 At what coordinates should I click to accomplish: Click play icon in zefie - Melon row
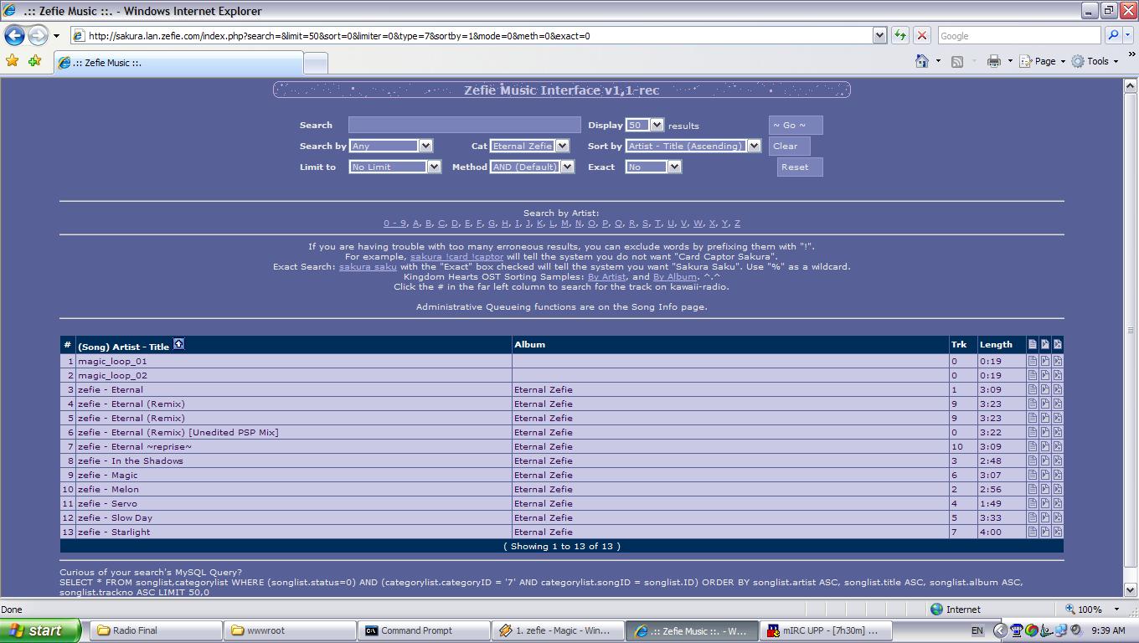1044,489
